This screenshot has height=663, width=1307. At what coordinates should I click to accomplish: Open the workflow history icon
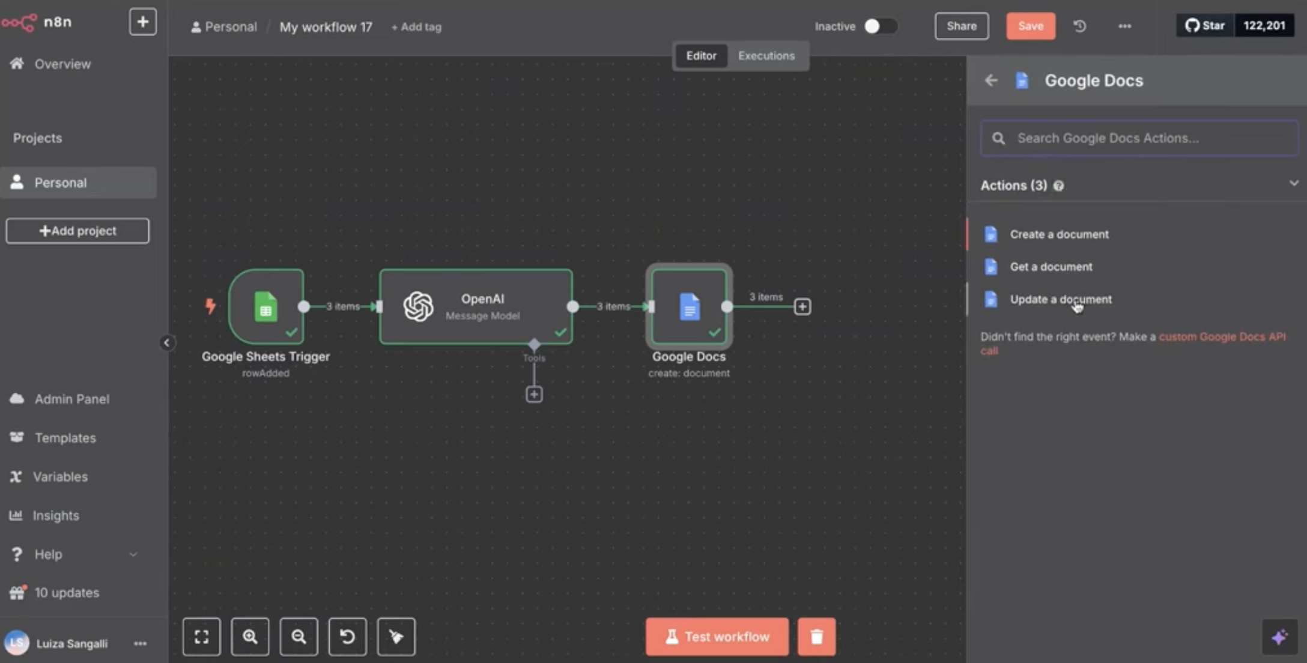[1079, 26]
